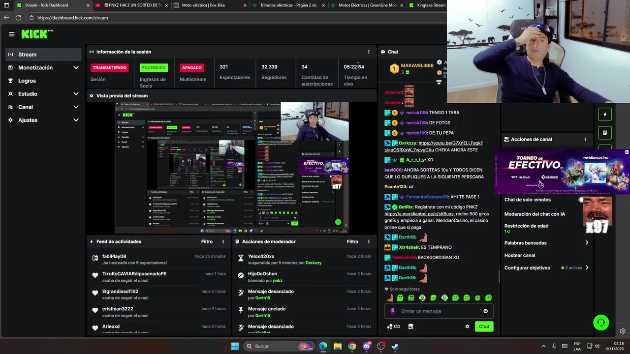Click the green Chat send button
The width and height of the screenshot is (630, 354).
pyautogui.click(x=484, y=326)
